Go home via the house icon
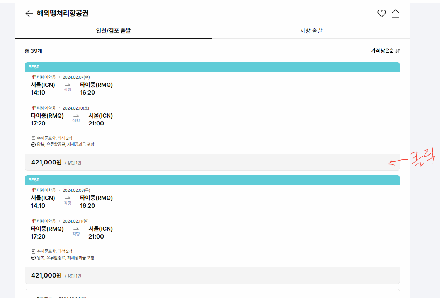Image resolution: width=440 pixels, height=298 pixels. coord(396,13)
